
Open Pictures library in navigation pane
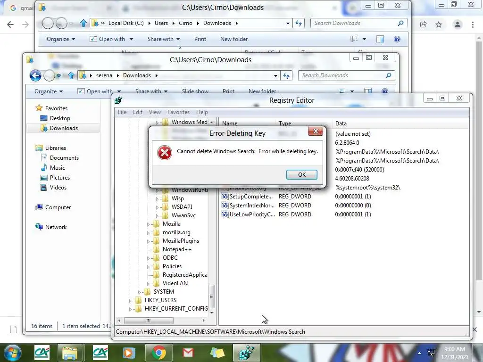pos(60,178)
